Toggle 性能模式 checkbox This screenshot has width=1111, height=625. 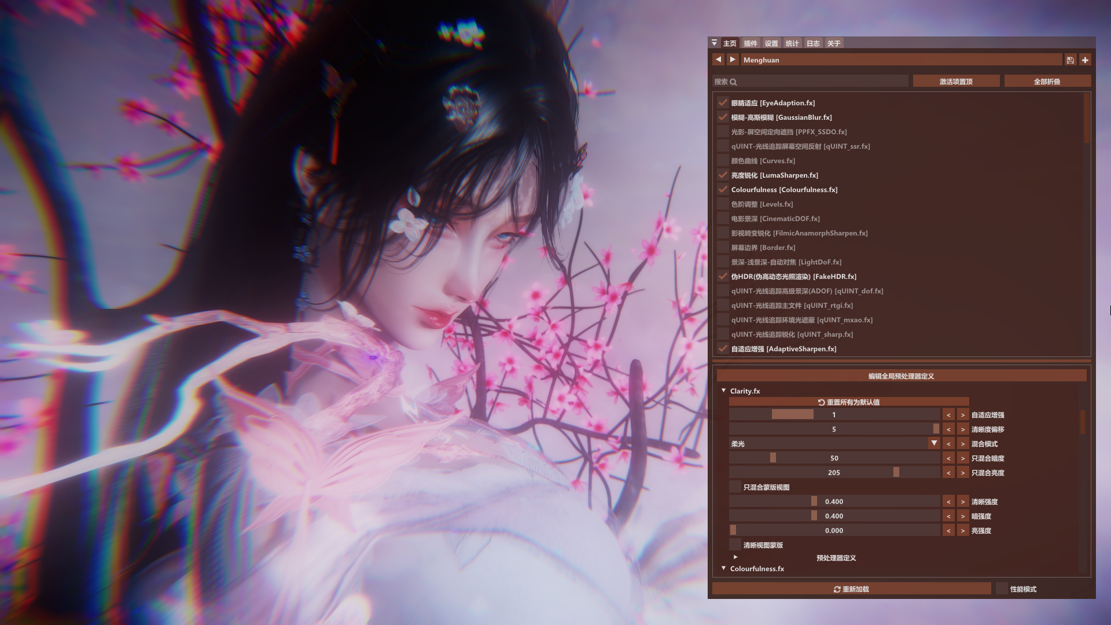[1002, 589]
